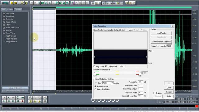Click the Snapshots in profile field
The image size is (199, 112).
[x=169, y=46]
